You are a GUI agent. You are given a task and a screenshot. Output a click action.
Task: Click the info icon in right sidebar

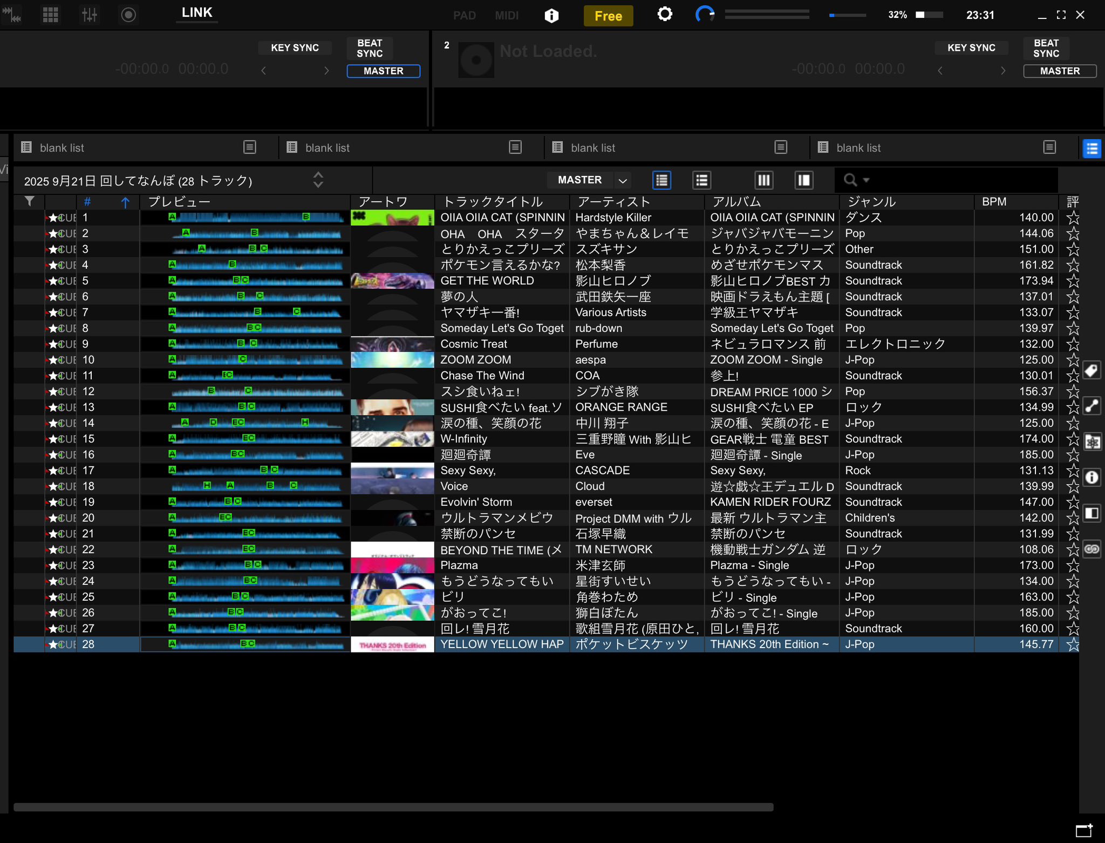[1092, 477]
